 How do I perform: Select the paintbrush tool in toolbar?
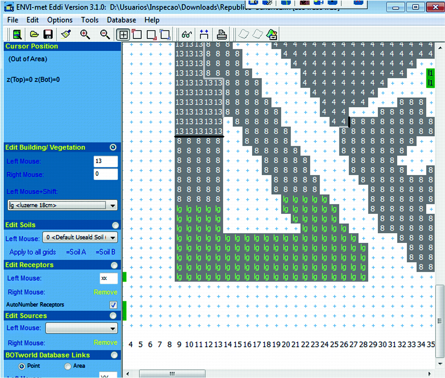tap(66, 34)
